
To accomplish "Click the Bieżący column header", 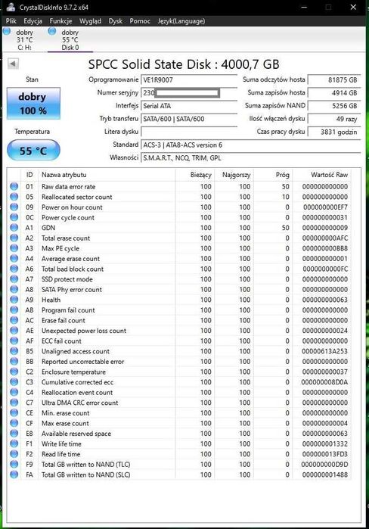I will [x=195, y=175].
